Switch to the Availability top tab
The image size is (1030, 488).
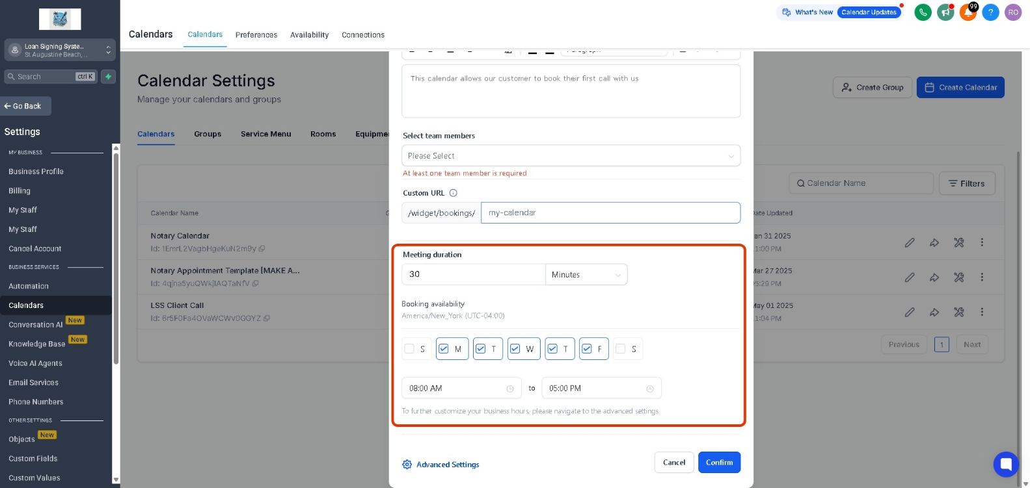tap(309, 35)
